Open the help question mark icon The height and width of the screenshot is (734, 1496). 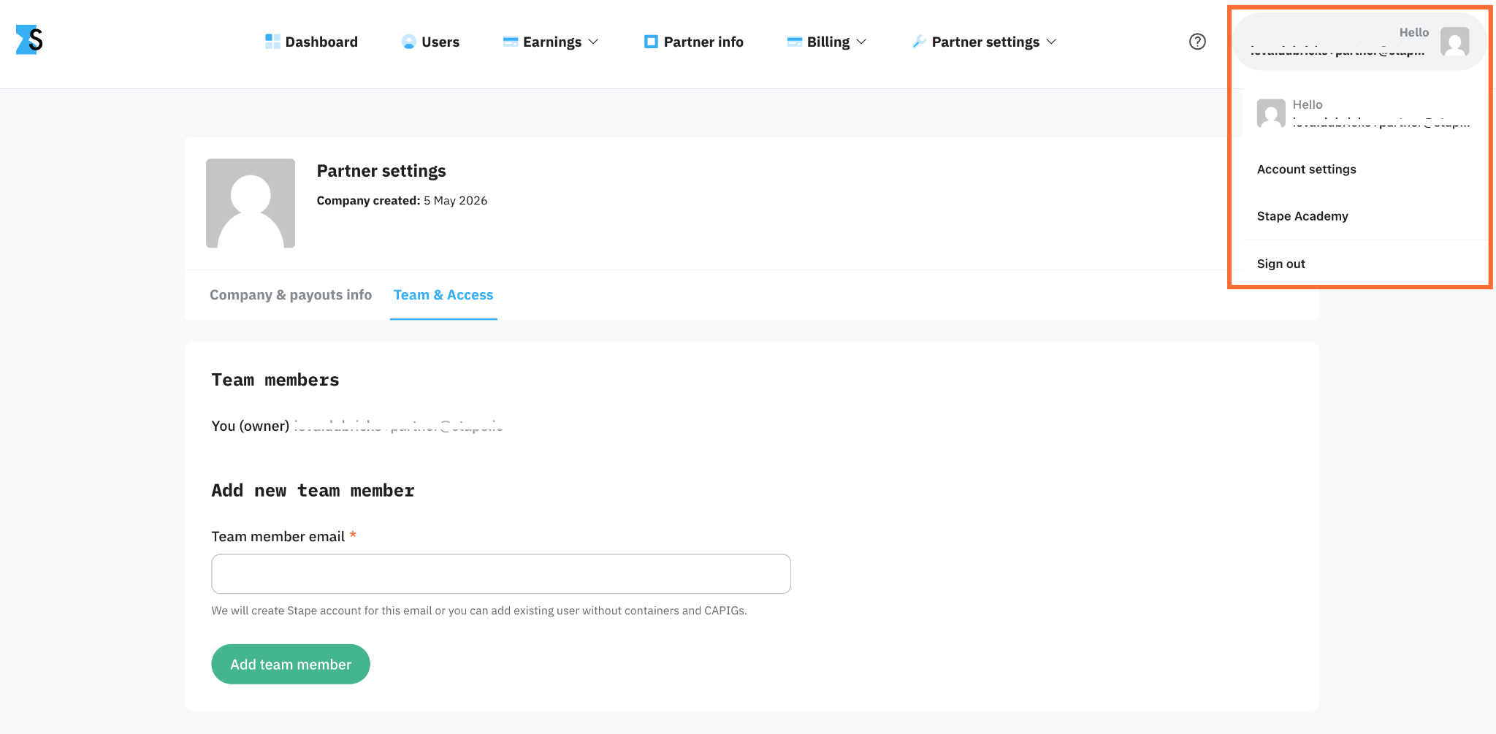point(1197,42)
